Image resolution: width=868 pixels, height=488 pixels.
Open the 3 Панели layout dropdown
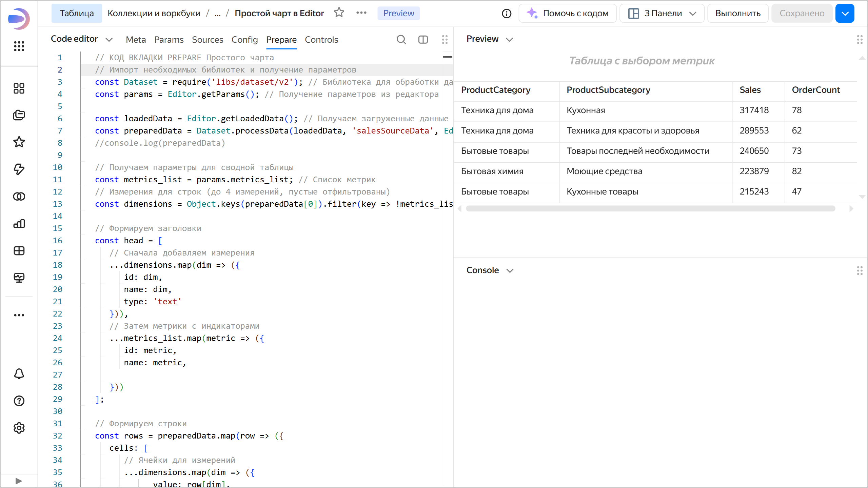662,13
